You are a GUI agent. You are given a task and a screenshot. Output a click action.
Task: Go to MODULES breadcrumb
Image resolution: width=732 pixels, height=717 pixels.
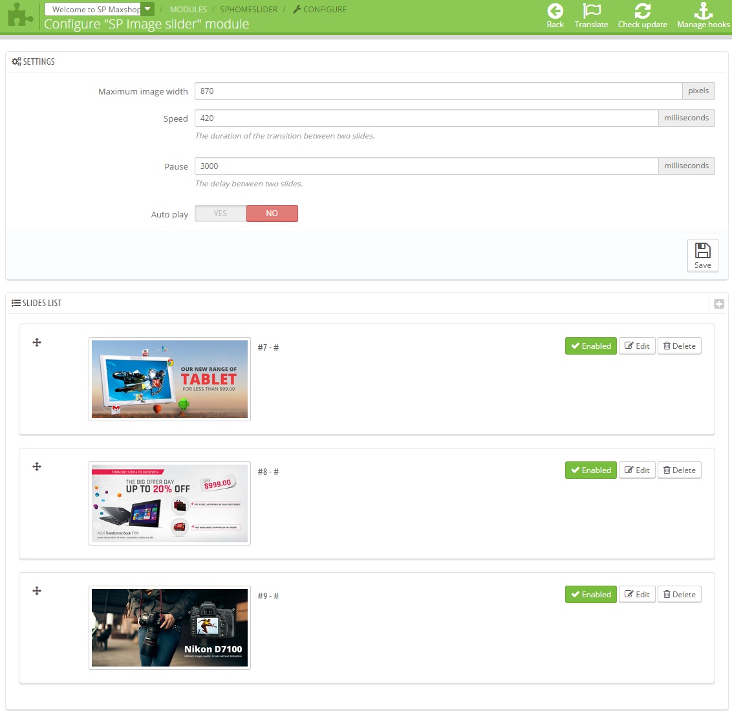188,9
